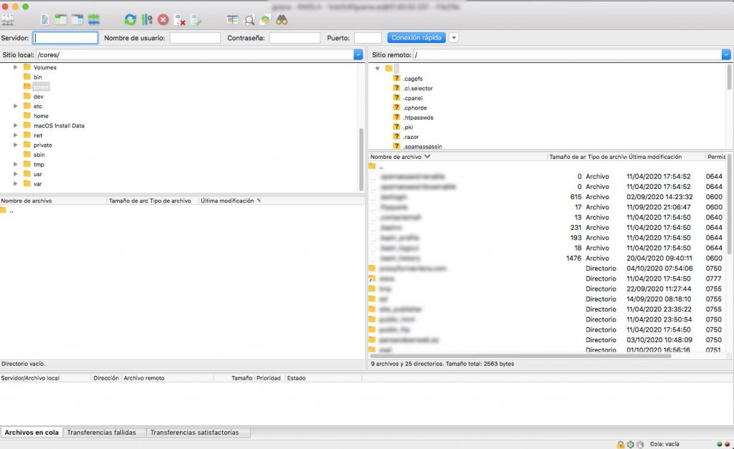Expand the etc folder
The image size is (734, 449).
pyautogui.click(x=16, y=106)
